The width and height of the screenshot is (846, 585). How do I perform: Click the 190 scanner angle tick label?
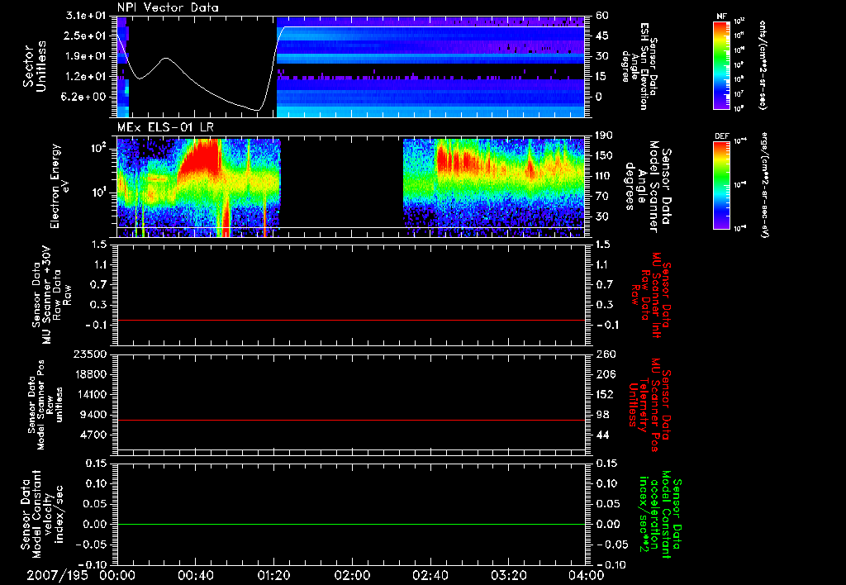(604, 136)
